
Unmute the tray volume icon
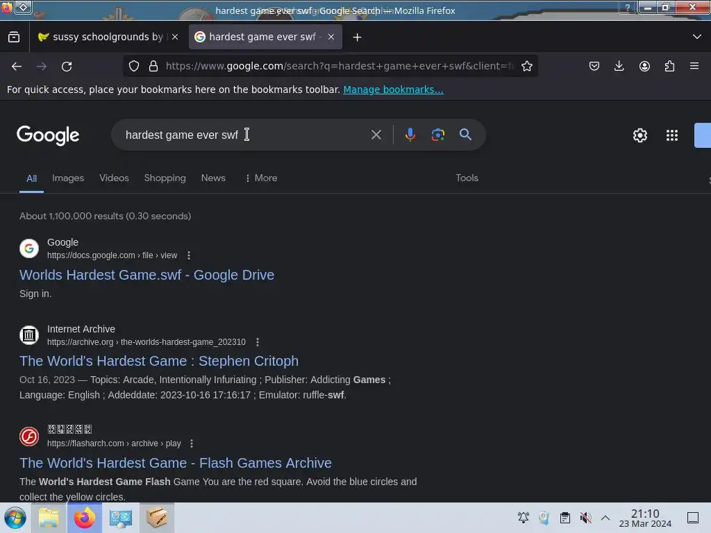point(585,518)
